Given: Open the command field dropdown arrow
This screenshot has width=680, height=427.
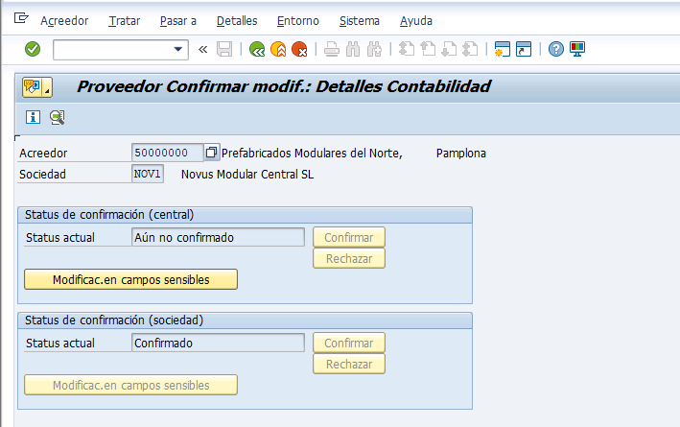Looking at the screenshot, I should point(177,49).
